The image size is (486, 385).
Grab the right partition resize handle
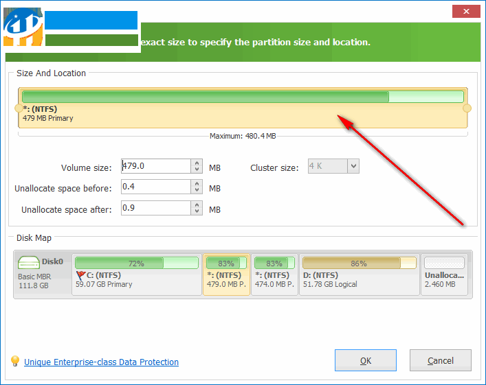tap(467, 108)
